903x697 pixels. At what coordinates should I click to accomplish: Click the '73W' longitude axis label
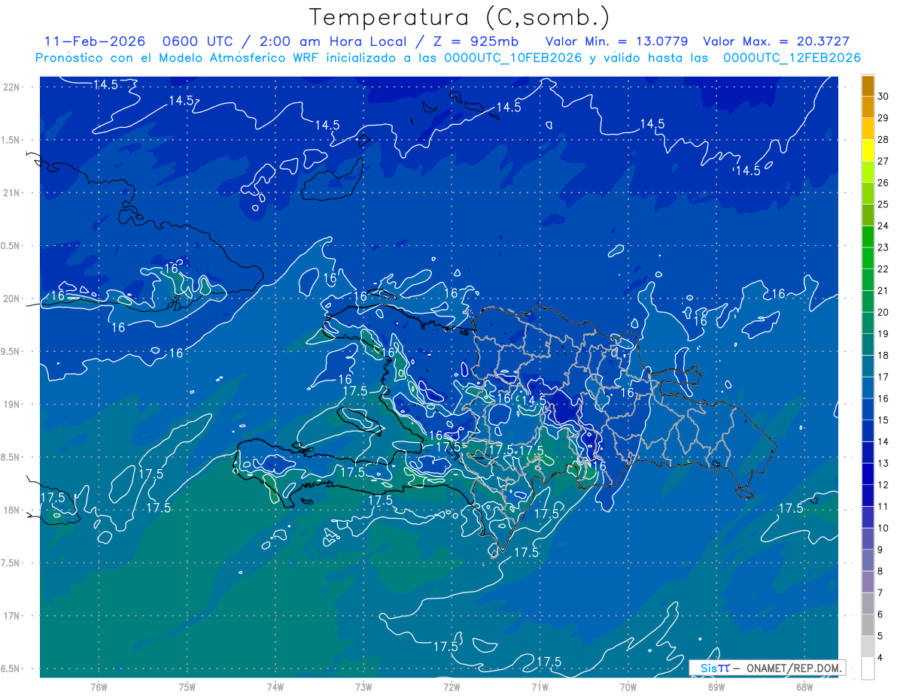click(363, 686)
